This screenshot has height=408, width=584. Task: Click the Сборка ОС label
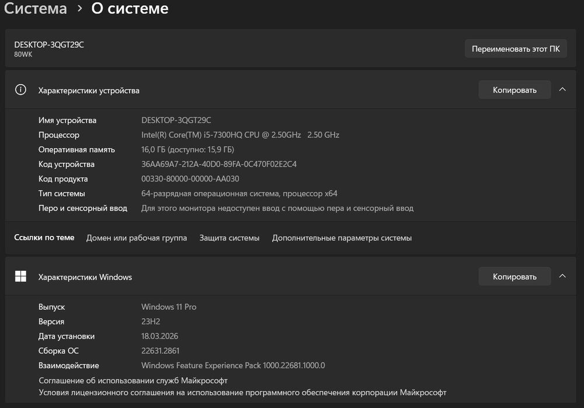(58, 351)
